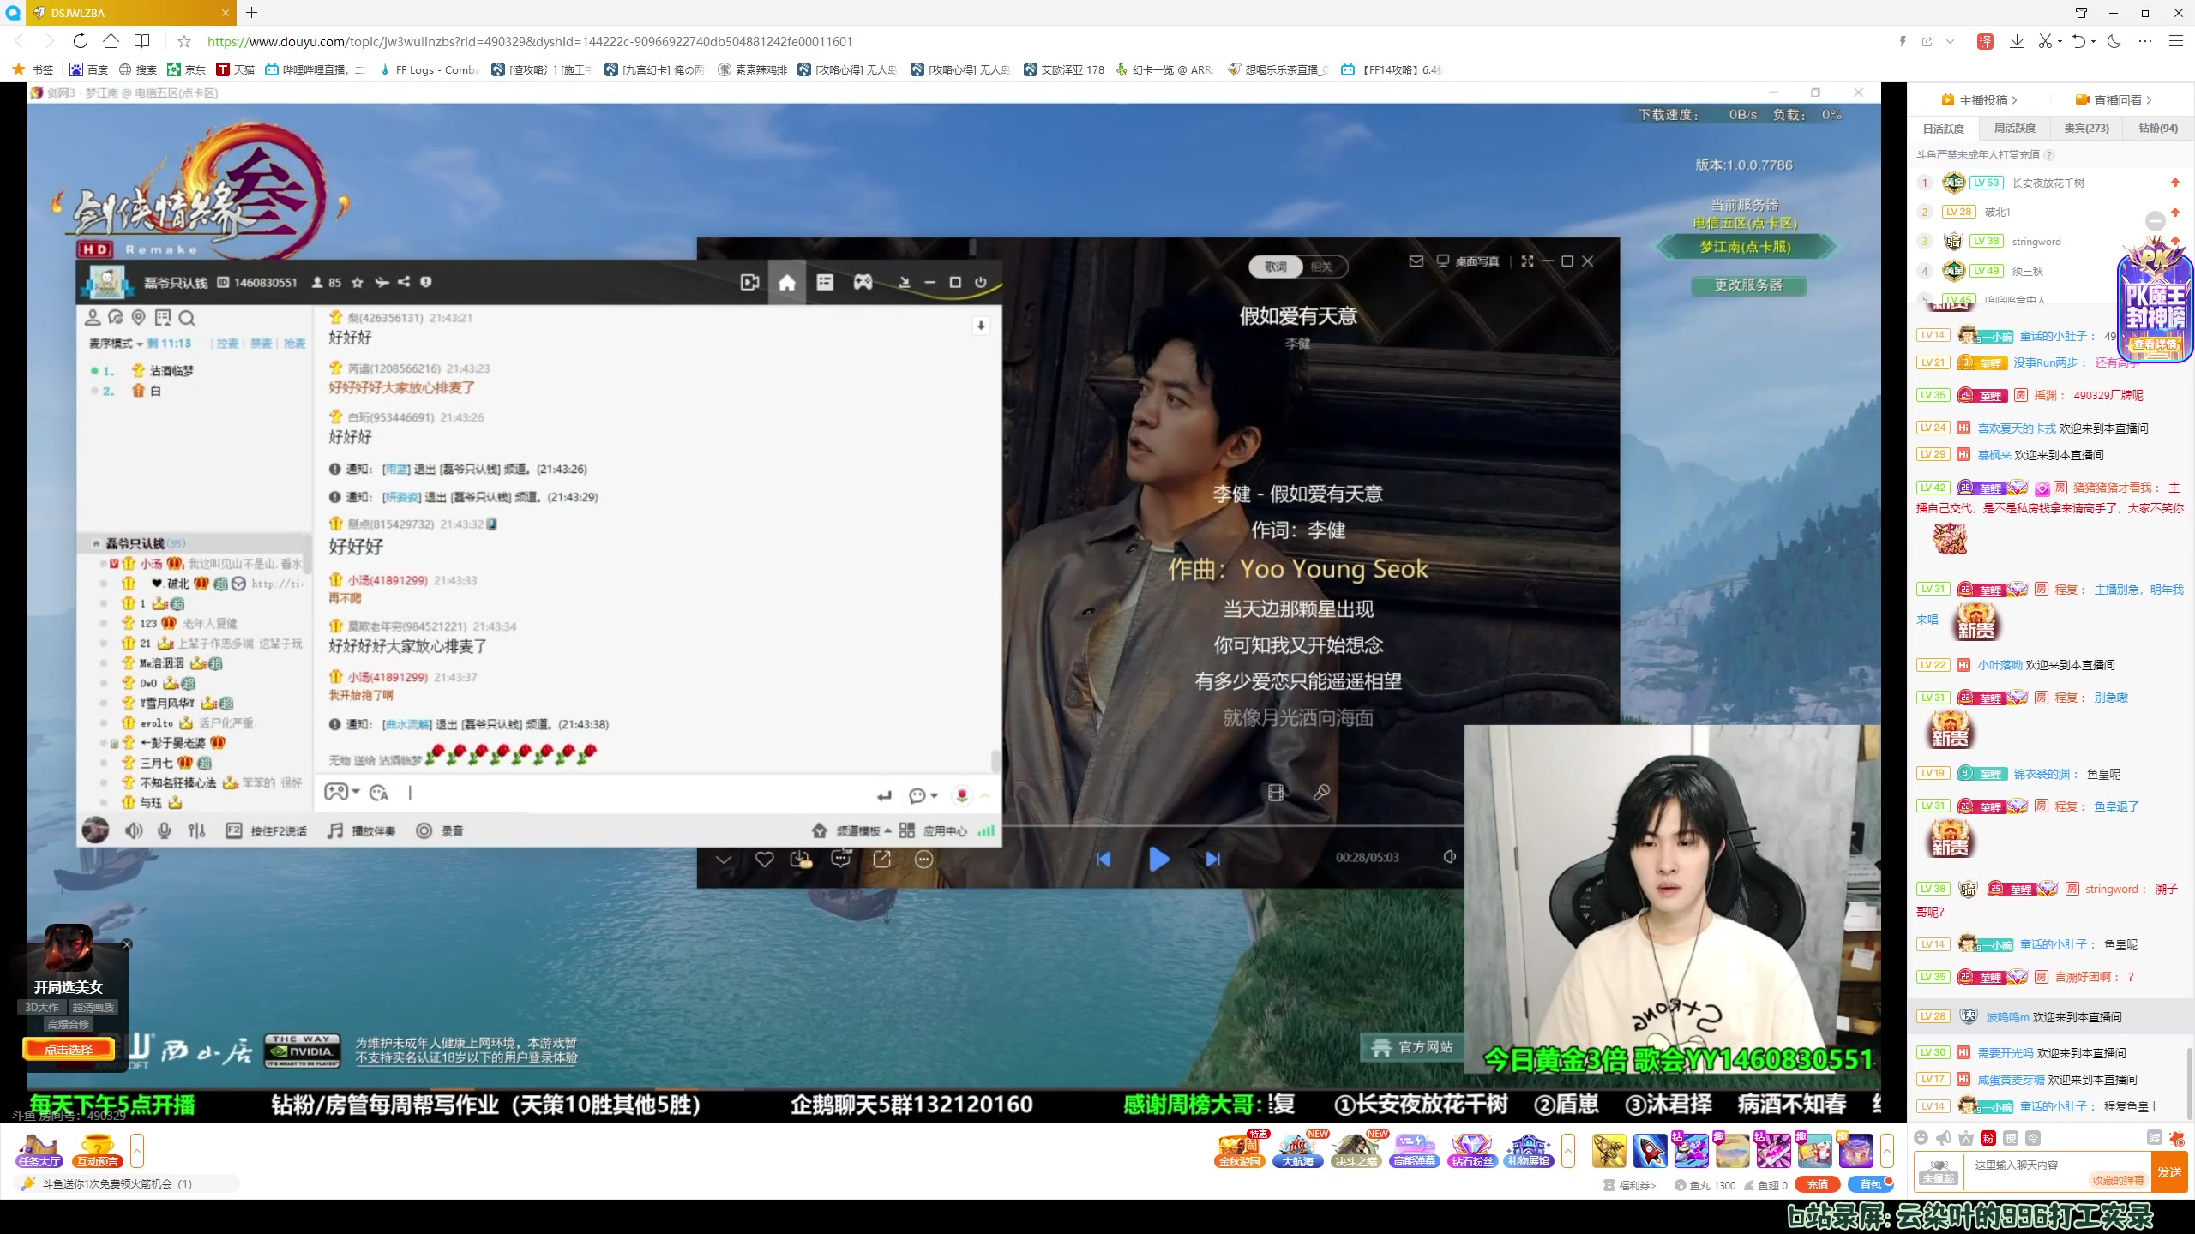2195x1234 pixels.
Task: Switch to 日活跃度 tab
Action: (1943, 129)
